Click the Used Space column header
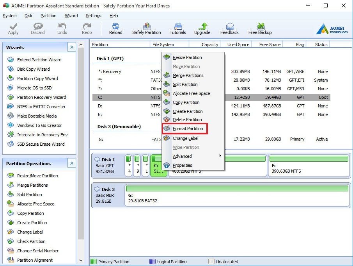Viewport: 353px width, 266px height. (236, 45)
